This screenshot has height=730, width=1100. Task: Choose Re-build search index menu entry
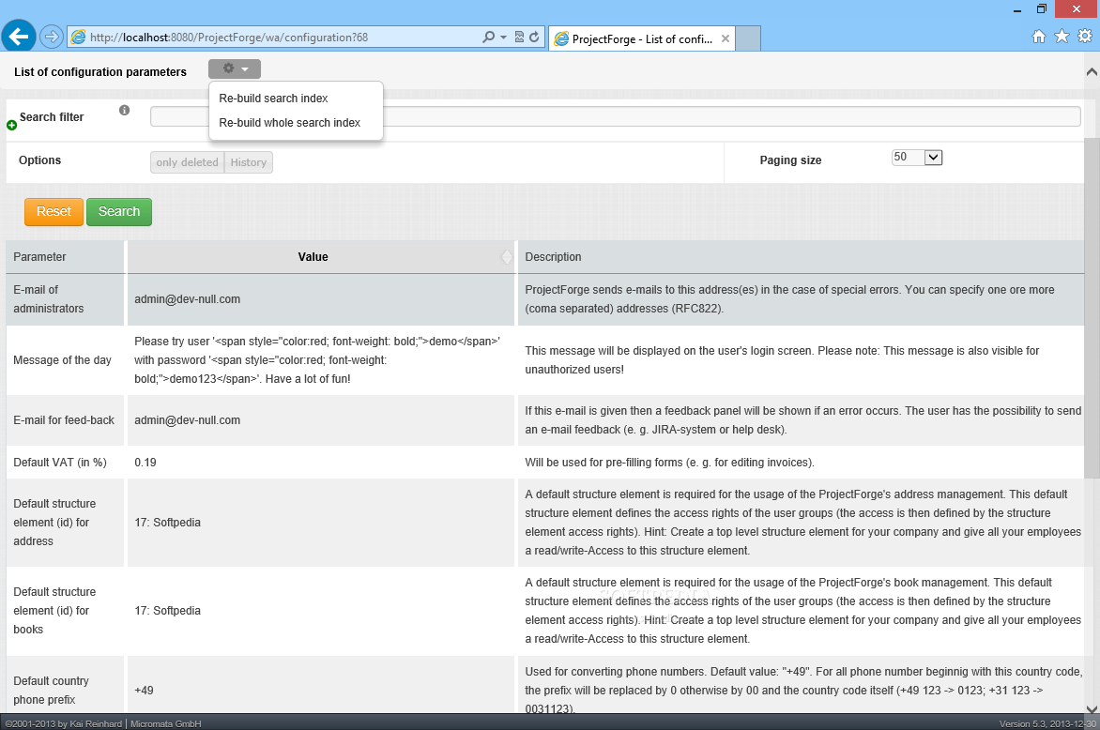(x=274, y=99)
